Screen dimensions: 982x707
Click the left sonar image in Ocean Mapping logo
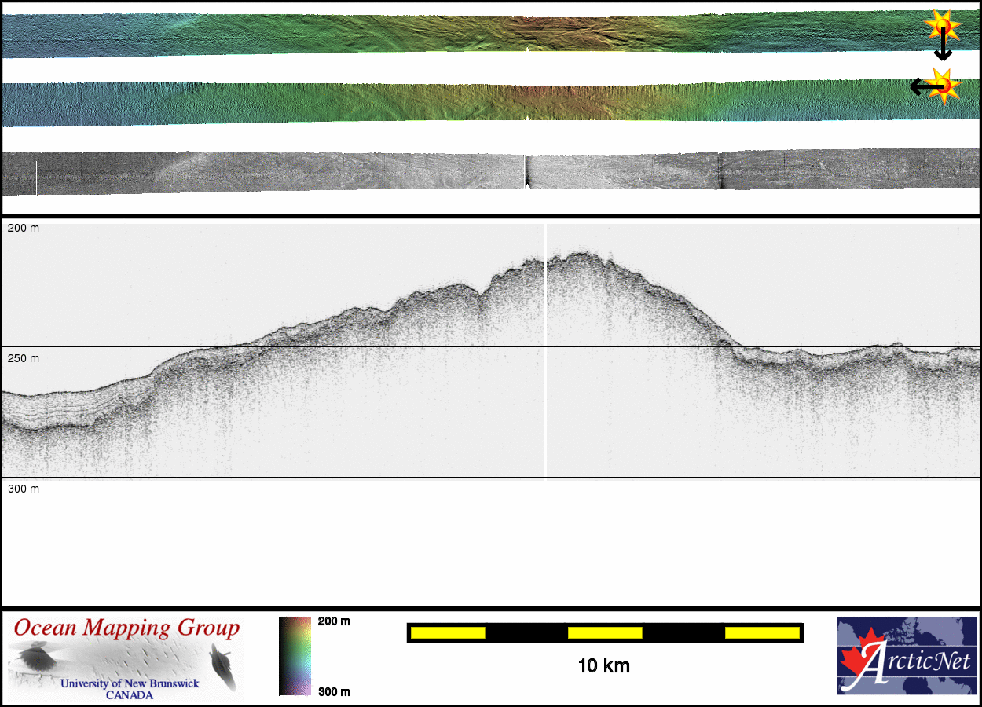35,657
